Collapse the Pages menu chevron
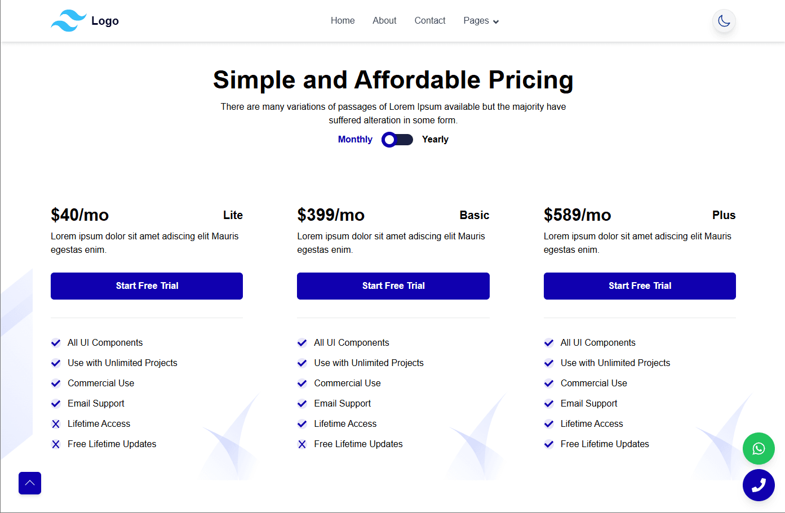785x513 pixels. [496, 21]
